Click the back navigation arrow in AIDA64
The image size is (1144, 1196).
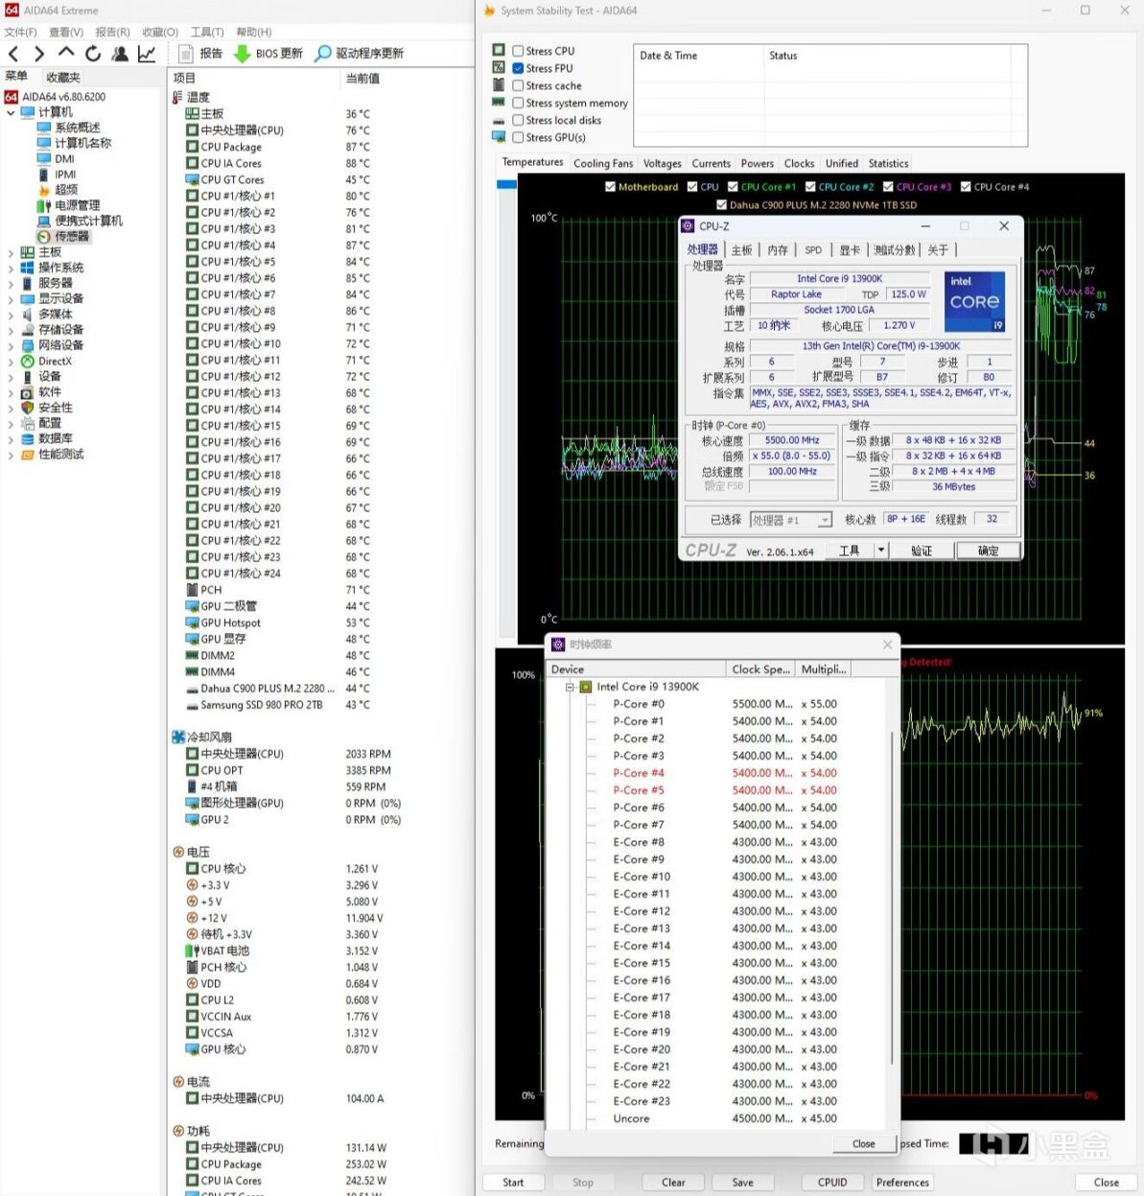(x=13, y=54)
